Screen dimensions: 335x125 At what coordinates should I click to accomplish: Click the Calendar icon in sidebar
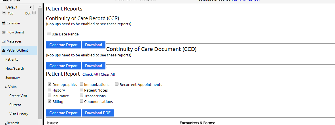[4, 23]
